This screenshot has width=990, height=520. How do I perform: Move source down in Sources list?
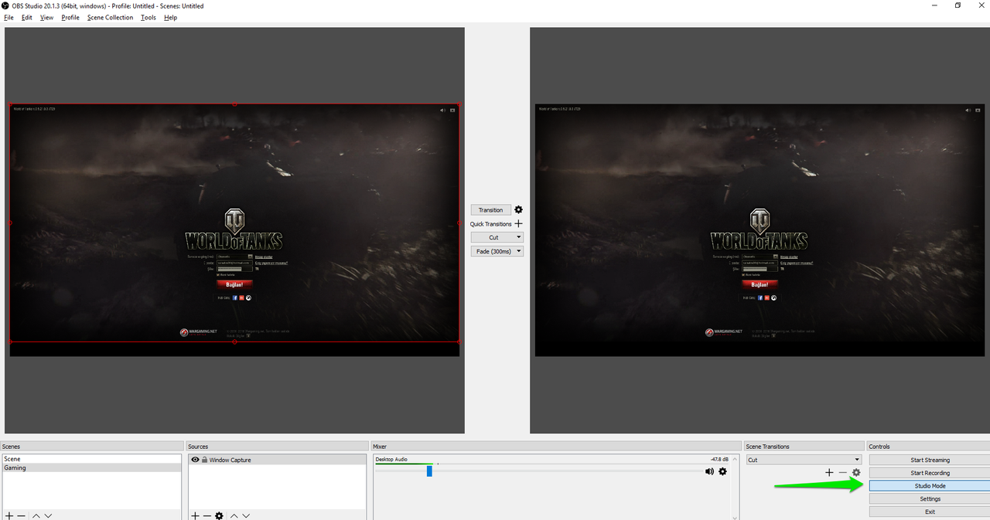point(247,515)
